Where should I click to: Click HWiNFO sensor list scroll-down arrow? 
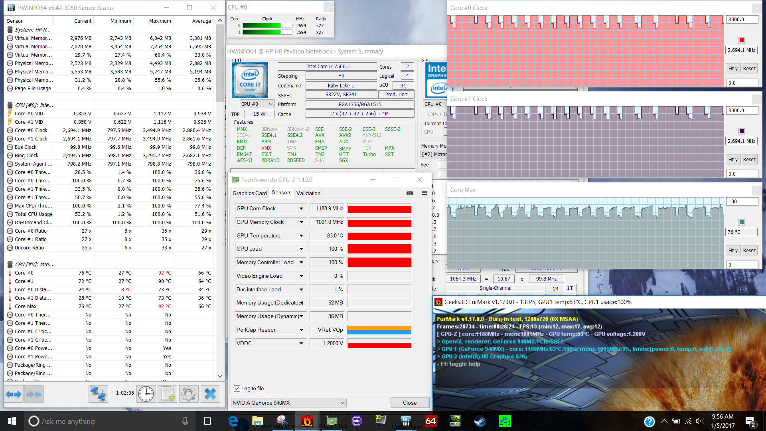(220, 376)
